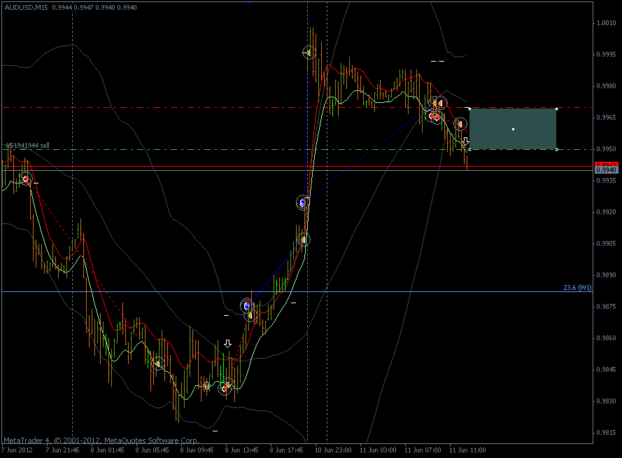Select the orange close arrow nearest the teal rectangle
Screen dimensions: 622x458
(x=460, y=124)
